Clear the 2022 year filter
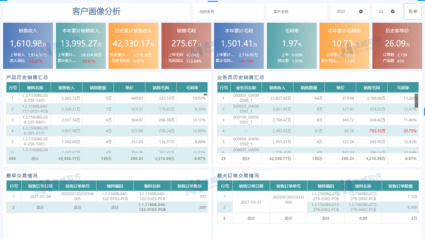The width and height of the screenshot is (425, 239). (361, 11)
